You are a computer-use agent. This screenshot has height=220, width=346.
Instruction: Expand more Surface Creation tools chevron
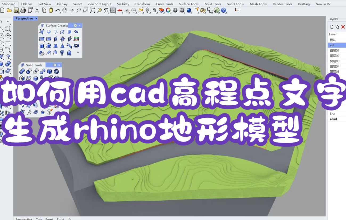click(77, 53)
